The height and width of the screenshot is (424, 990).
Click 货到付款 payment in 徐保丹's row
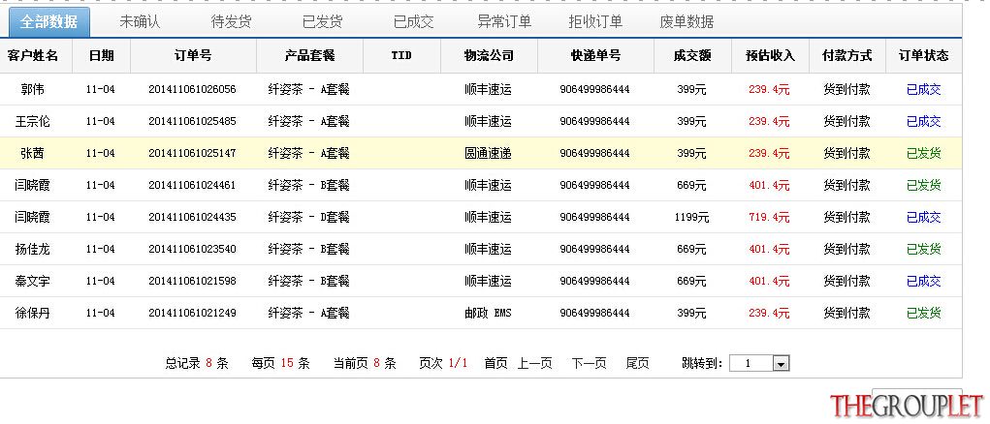coord(846,313)
